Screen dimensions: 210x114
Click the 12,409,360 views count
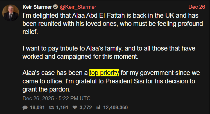tap(116, 108)
